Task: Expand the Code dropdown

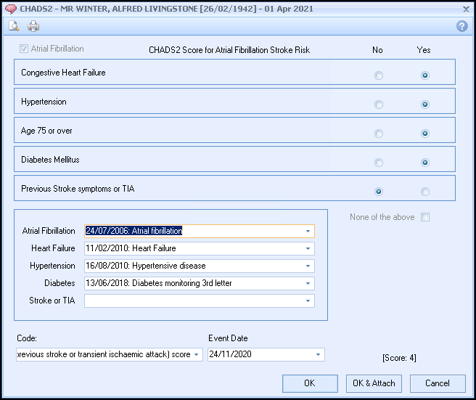Action: click(x=197, y=355)
